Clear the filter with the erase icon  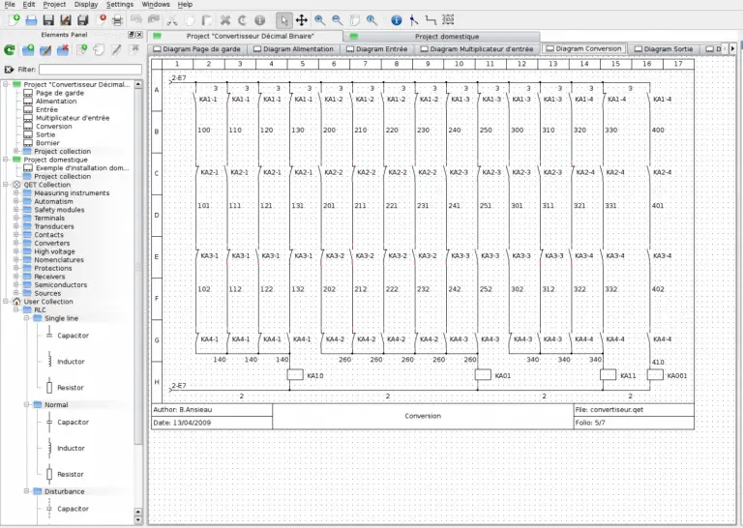pyautogui.click(x=10, y=69)
